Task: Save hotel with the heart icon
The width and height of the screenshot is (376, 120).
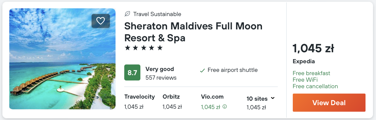Action: [x=101, y=21]
